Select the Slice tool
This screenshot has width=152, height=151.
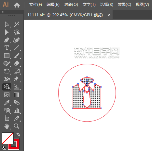coord(17,118)
